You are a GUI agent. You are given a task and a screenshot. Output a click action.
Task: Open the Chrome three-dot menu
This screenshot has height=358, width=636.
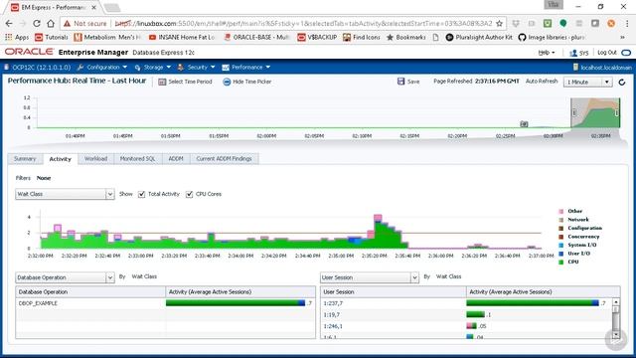pyautogui.click(x=627, y=24)
